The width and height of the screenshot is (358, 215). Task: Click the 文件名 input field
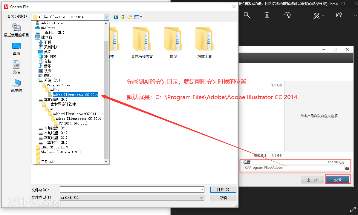click(x=128, y=190)
